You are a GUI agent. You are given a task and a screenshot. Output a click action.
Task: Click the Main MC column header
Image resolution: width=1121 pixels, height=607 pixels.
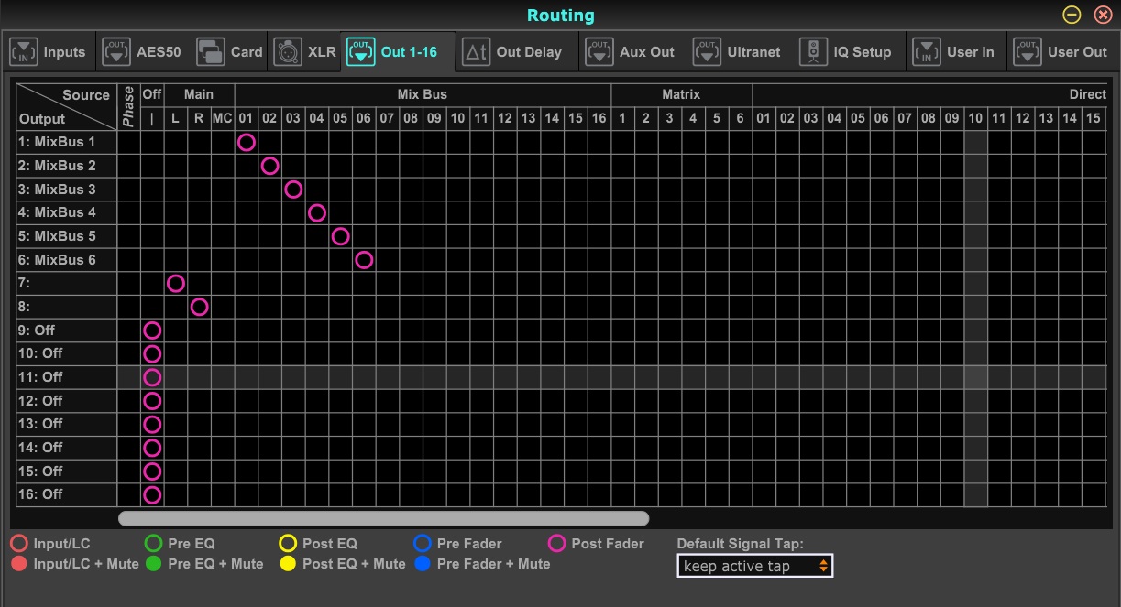pyautogui.click(x=223, y=118)
